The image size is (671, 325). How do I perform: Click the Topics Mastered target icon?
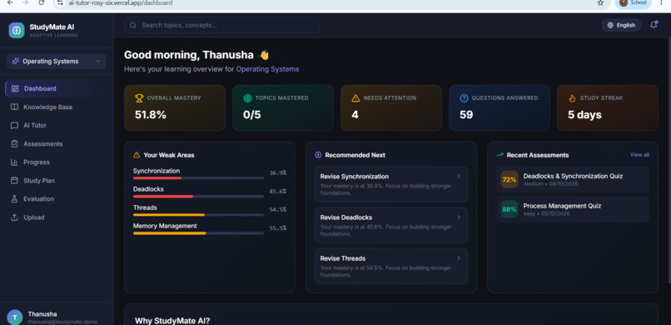click(x=247, y=98)
